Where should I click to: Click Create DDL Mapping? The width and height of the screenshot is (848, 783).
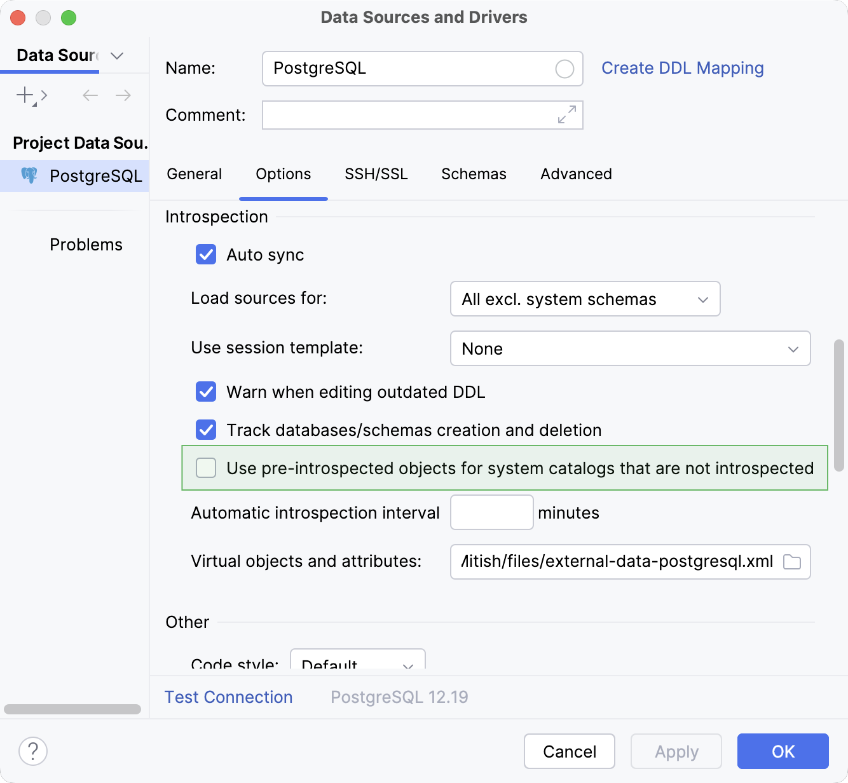[683, 68]
